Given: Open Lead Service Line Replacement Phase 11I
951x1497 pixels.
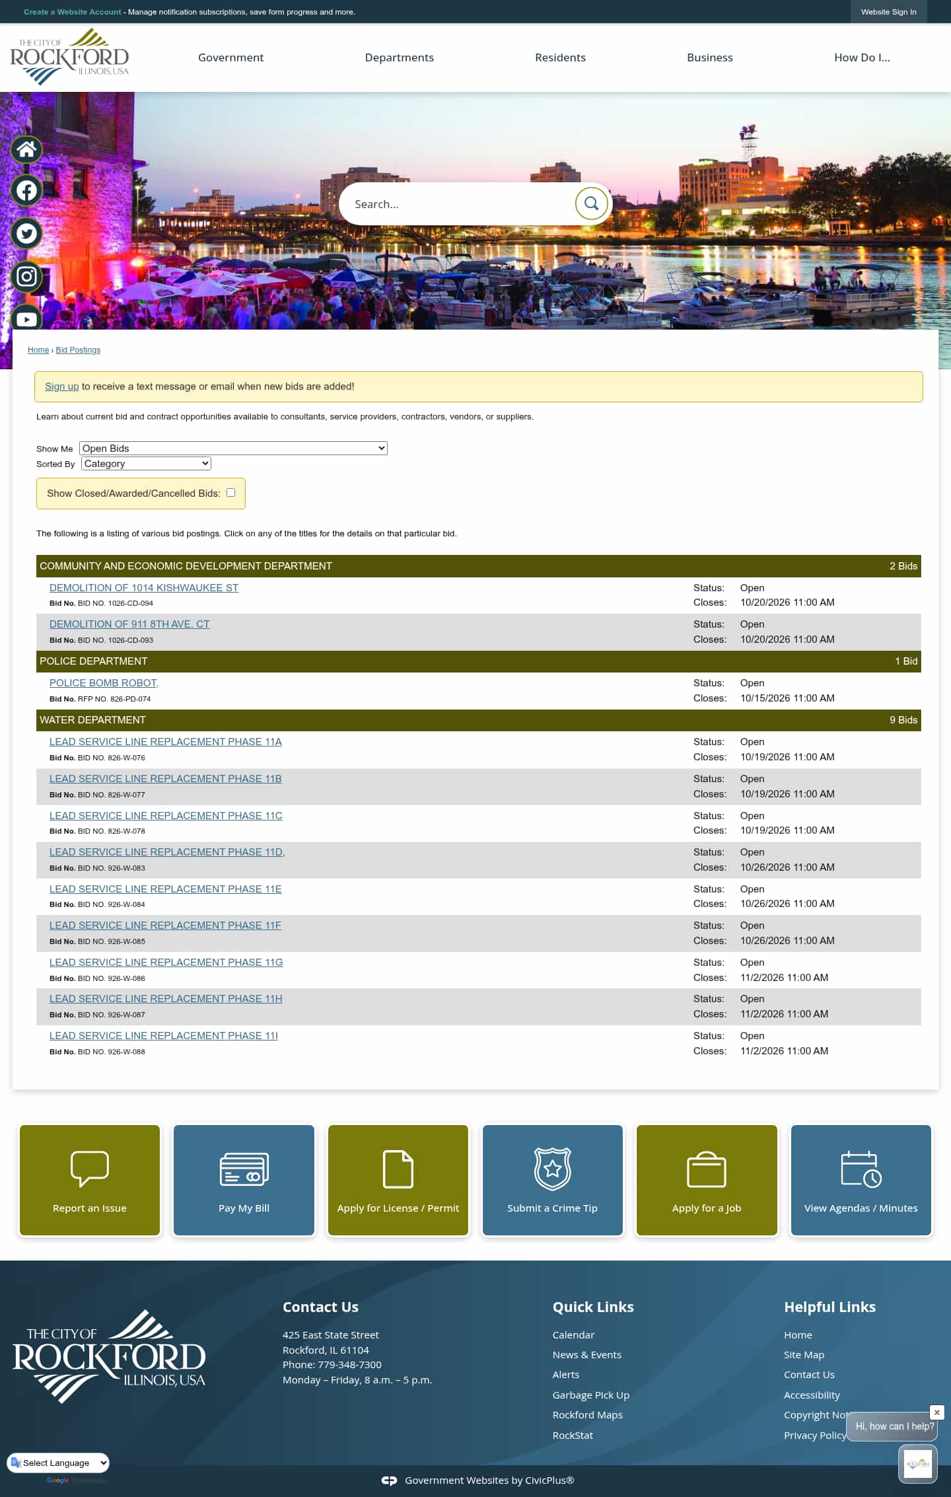Looking at the screenshot, I should tap(164, 1035).
